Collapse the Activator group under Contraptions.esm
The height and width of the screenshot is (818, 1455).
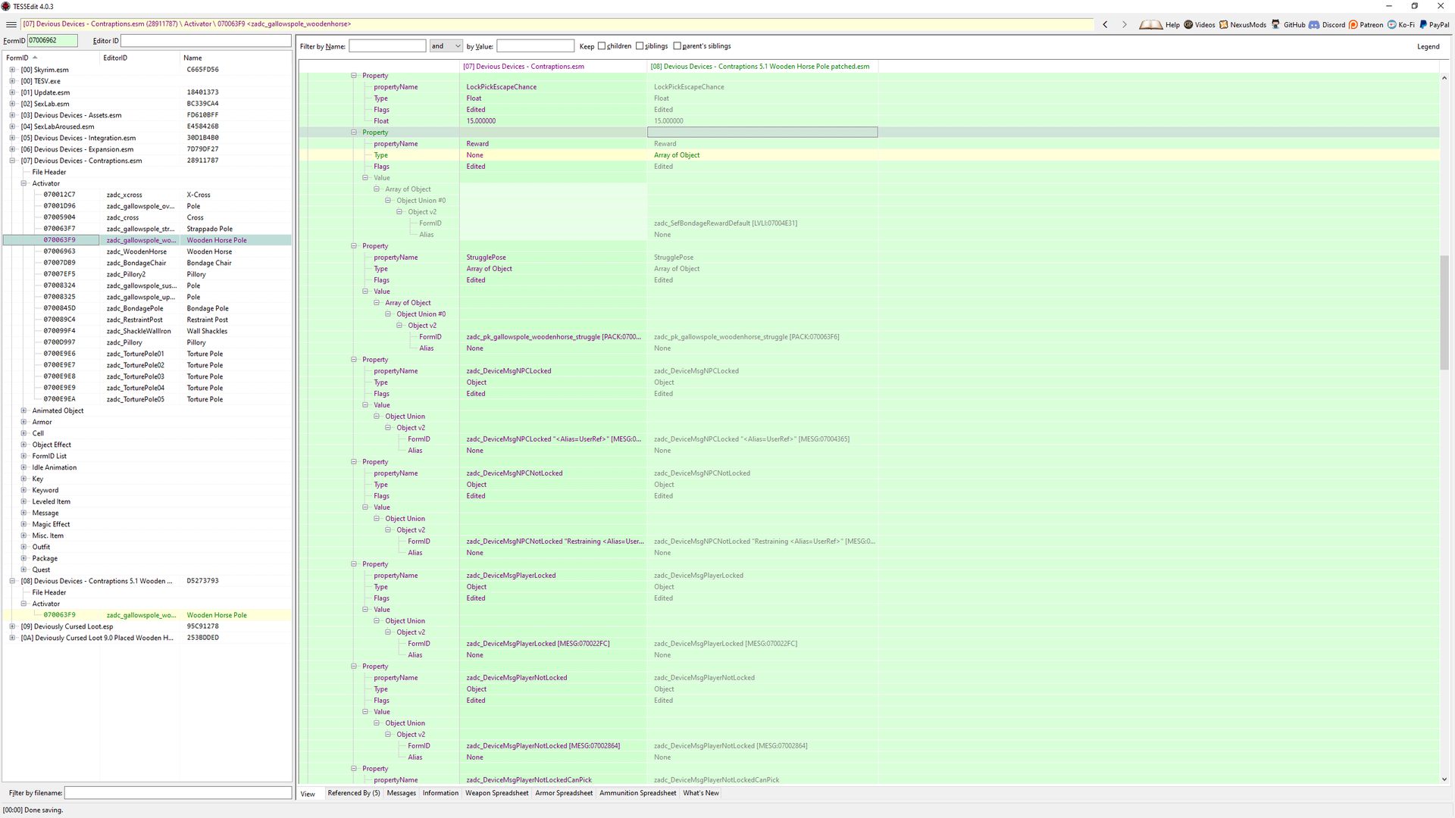point(23,183)
